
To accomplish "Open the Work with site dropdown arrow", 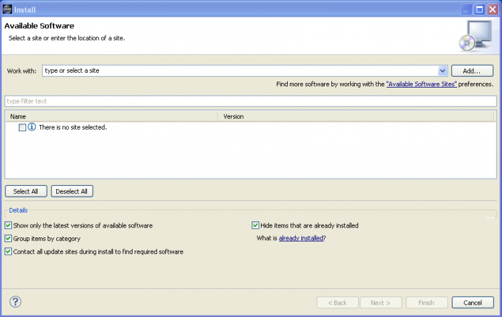I will pyautogui.click(x=442, y=70).
